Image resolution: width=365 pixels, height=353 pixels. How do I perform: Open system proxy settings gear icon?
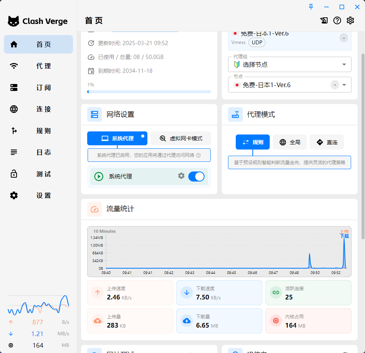(181, 176)
